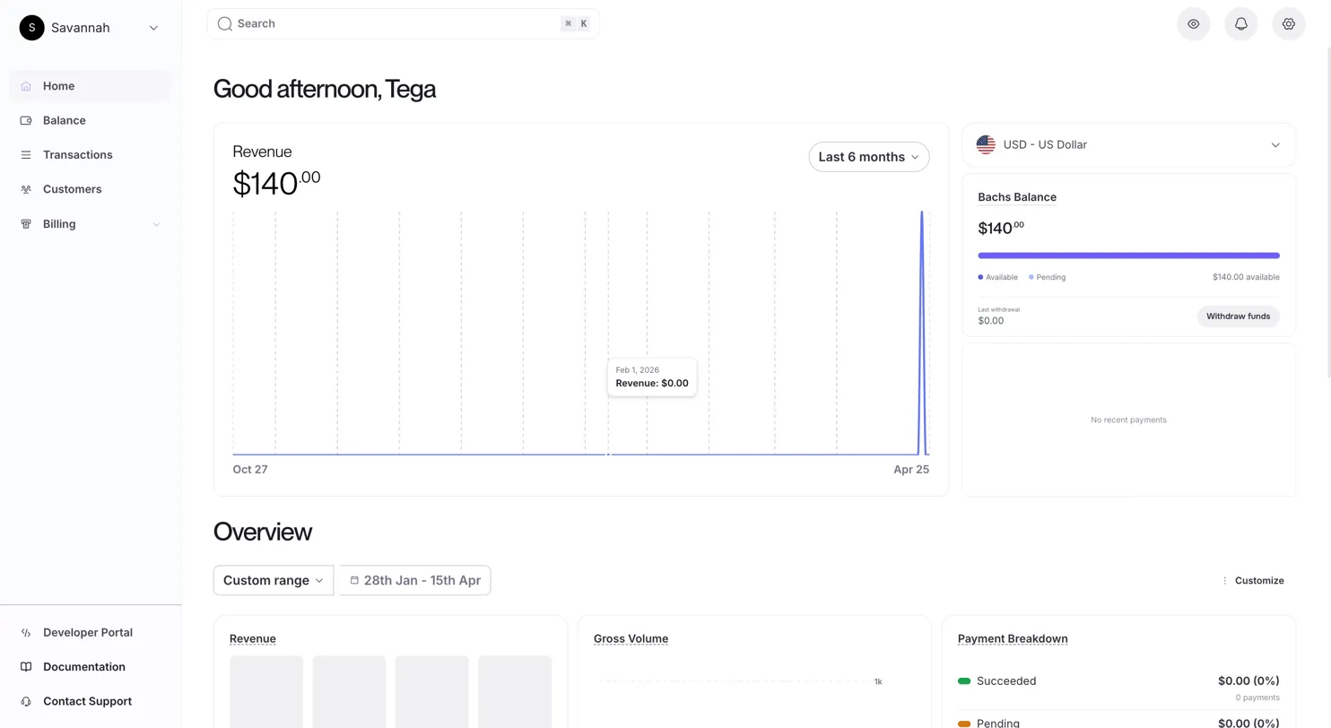Click the calendar icon in date range

click(354, 580)
